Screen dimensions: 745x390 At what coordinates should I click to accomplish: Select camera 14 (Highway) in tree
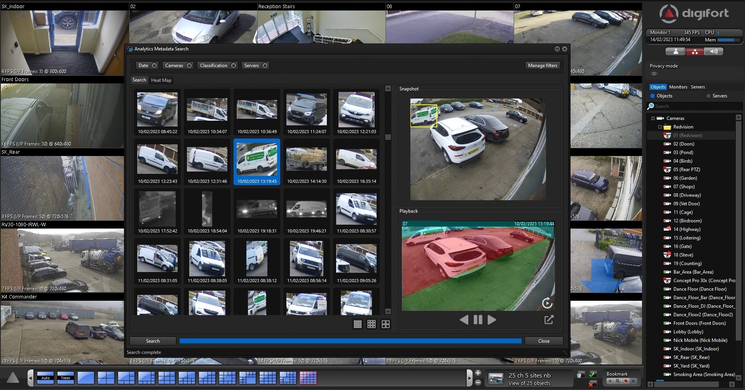[687, 229]
